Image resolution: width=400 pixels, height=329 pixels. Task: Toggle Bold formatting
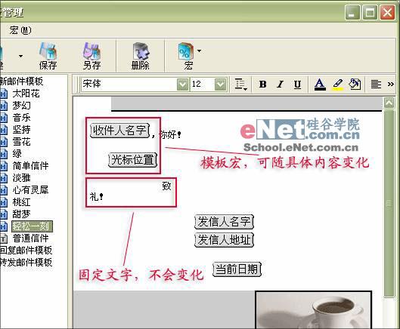(262, 85)
